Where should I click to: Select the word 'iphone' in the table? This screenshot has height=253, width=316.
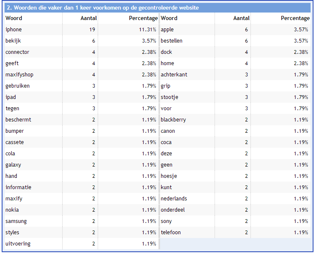[x=13, y=29]
